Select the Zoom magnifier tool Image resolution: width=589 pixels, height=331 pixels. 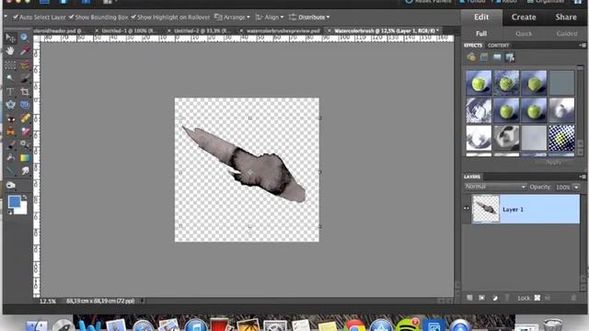tap(25, 38)
